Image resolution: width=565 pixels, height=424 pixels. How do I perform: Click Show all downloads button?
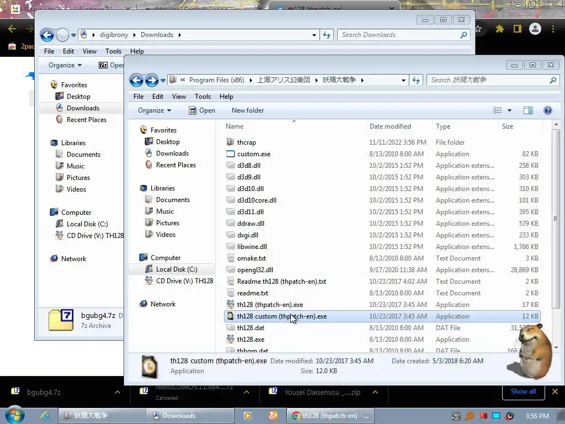coord(523,391)
